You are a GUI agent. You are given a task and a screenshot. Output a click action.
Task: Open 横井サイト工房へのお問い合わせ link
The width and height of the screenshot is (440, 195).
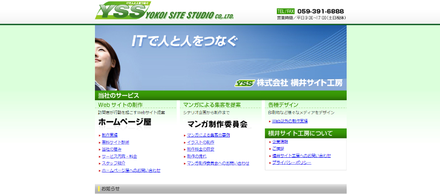click(x=302, y=156)
